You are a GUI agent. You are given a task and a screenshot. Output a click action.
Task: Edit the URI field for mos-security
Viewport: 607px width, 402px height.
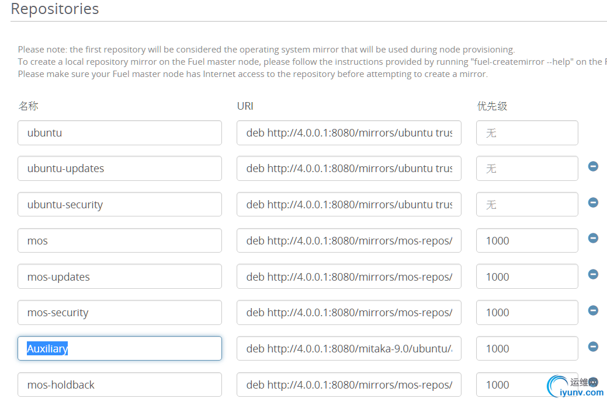coord(349,312)
